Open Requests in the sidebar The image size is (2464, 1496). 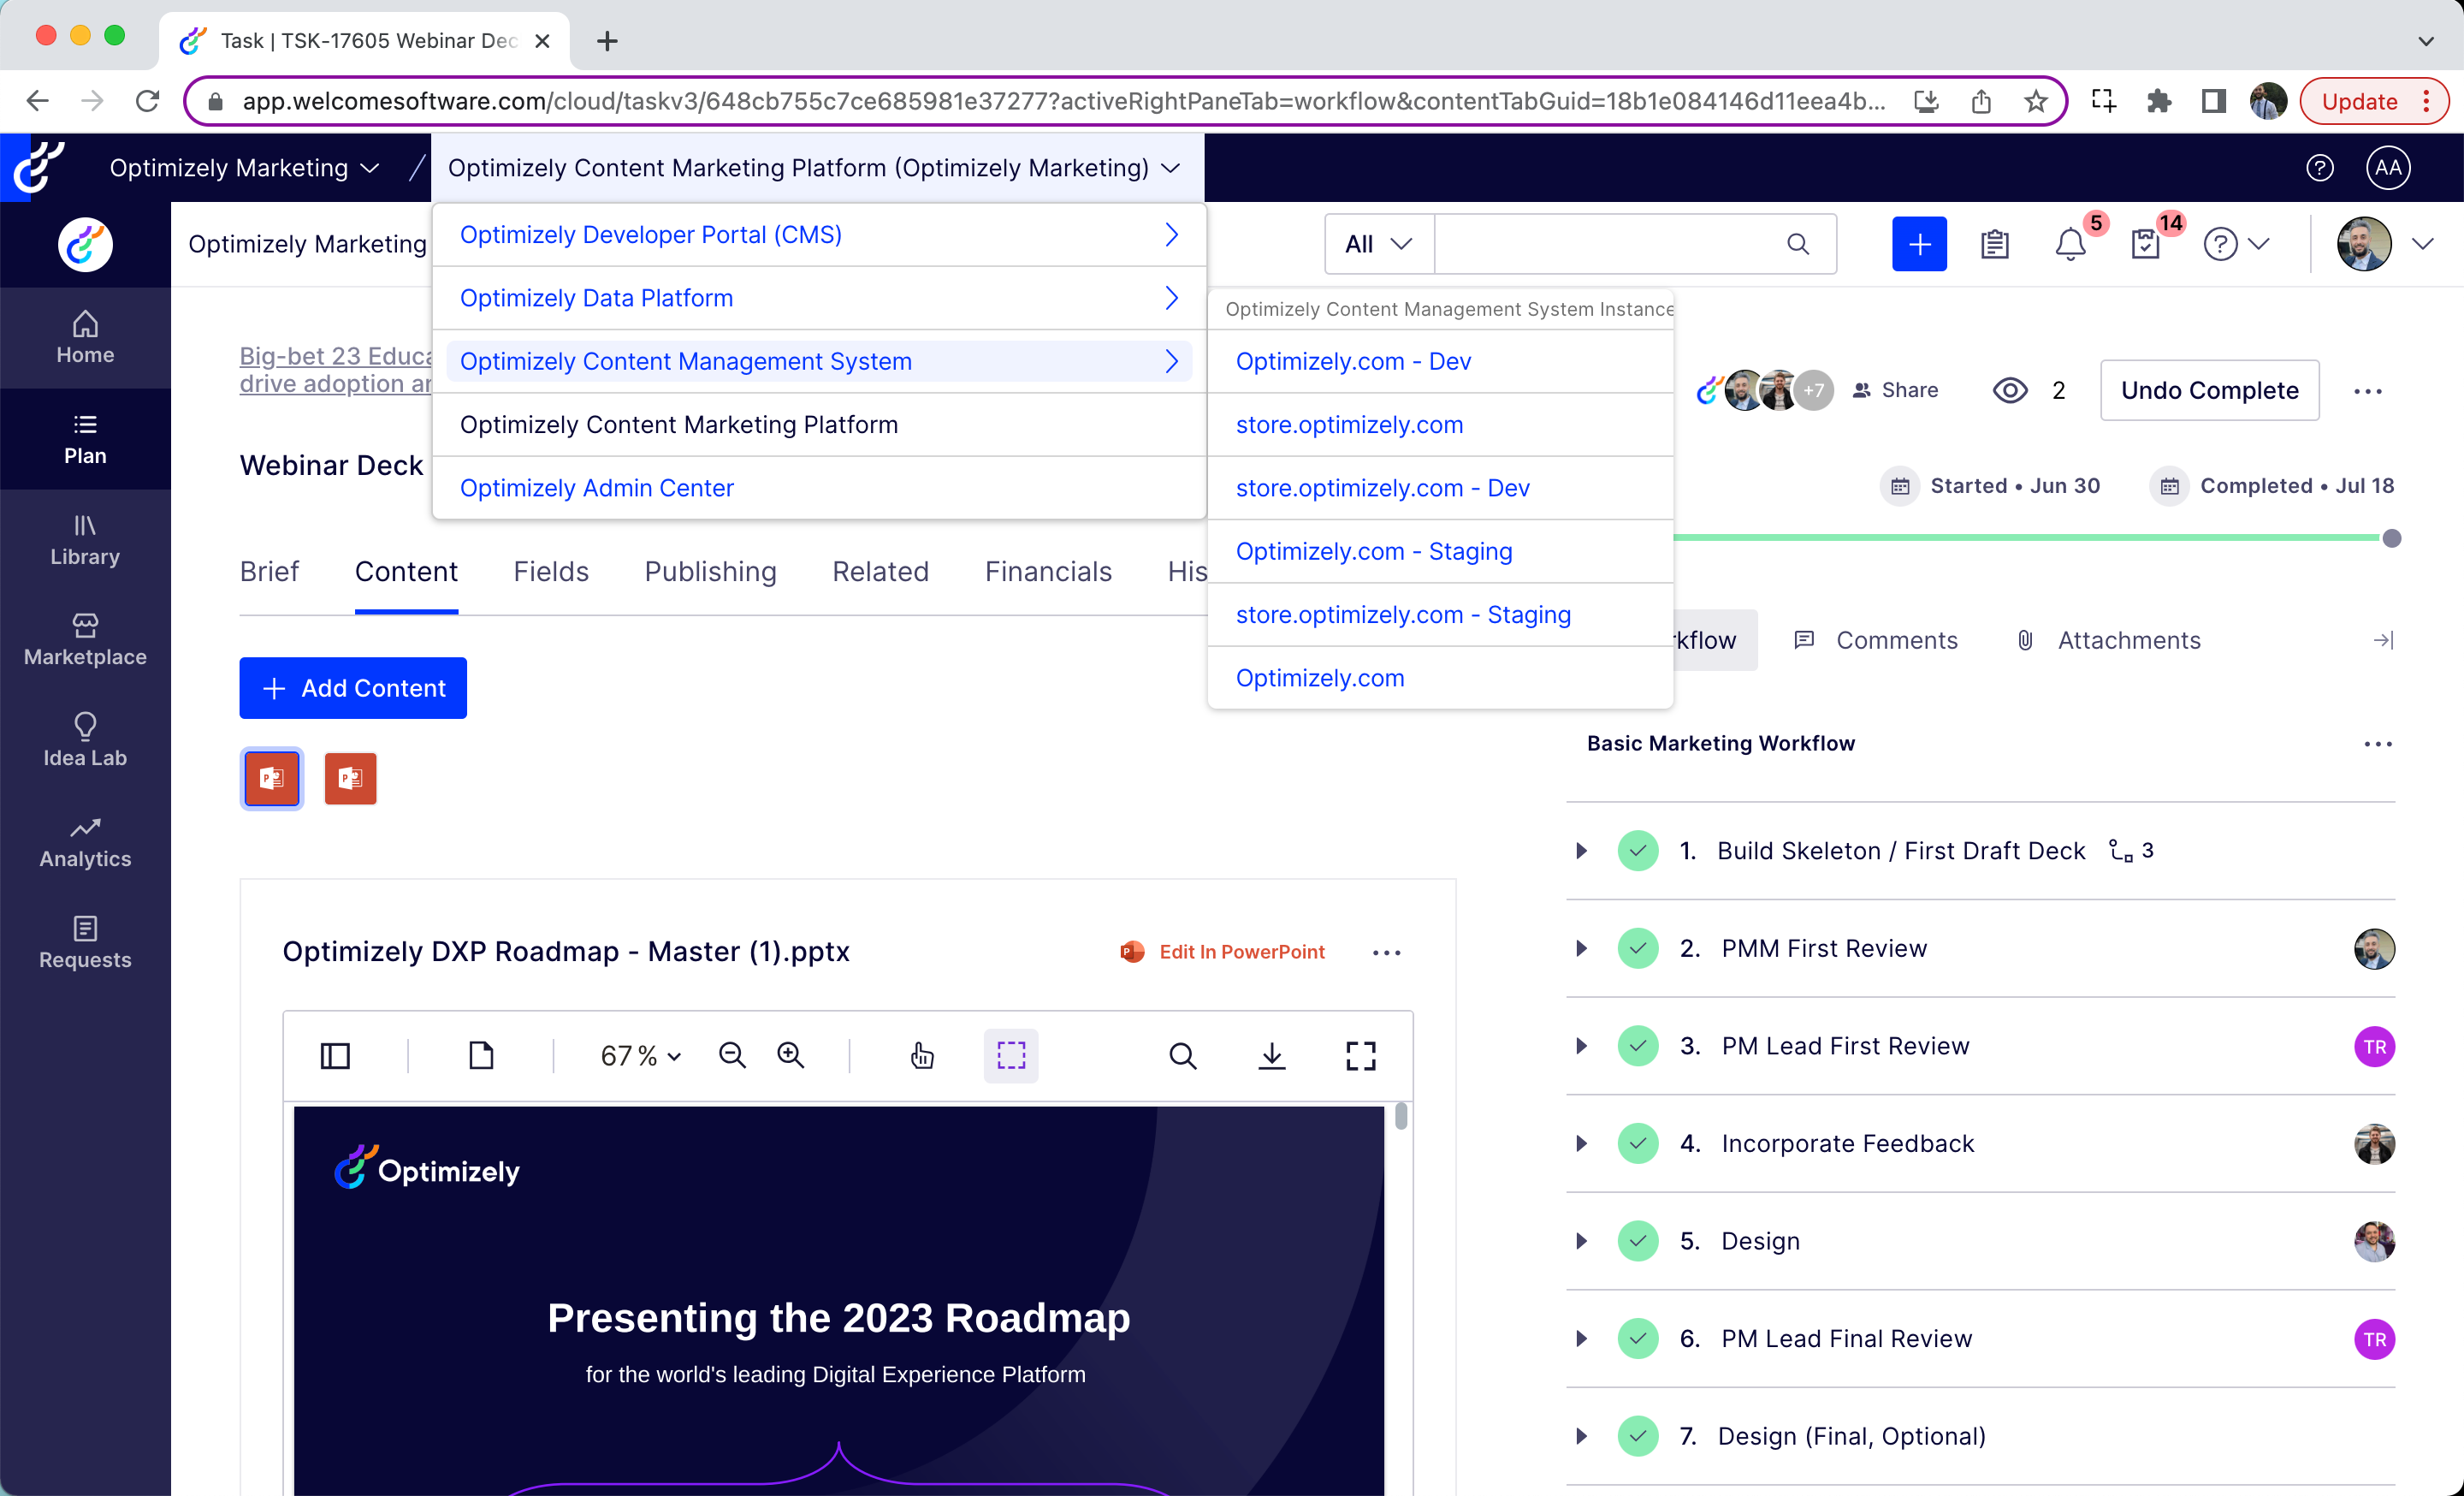point(85,942)
